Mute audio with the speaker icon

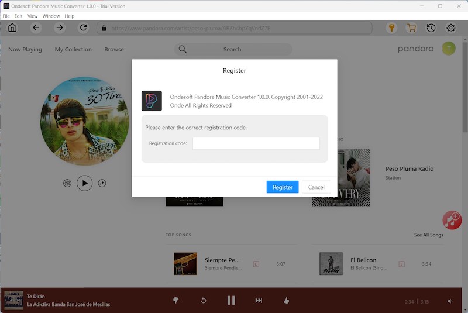pyautogui.click(x=450, y=301)
